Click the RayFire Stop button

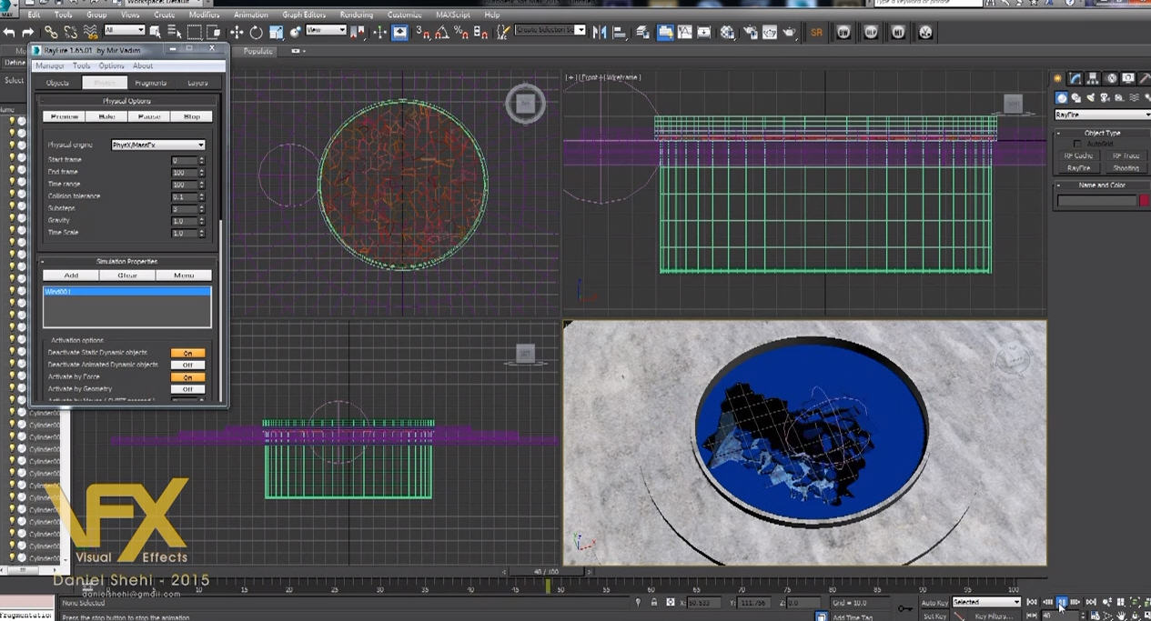192,116
